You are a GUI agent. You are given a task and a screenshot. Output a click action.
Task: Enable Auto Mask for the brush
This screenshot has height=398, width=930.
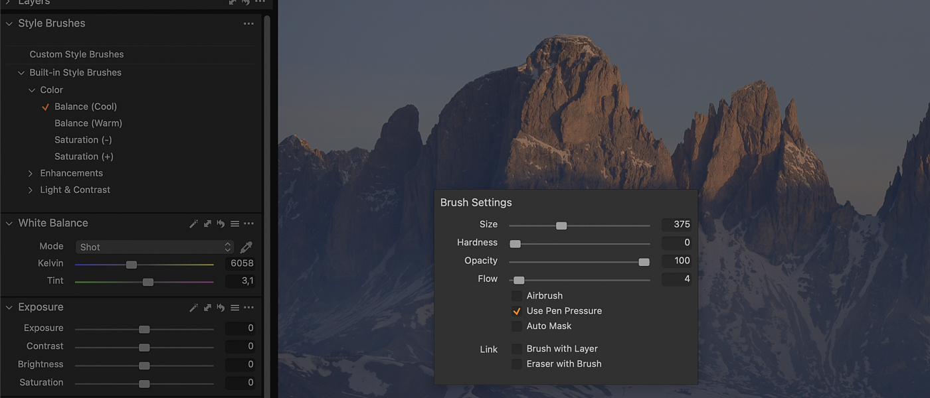coord(517,326)
